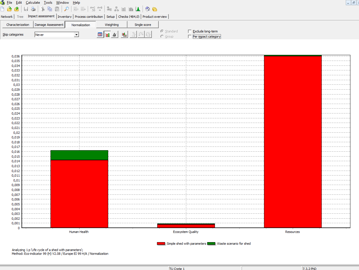This screenshot has width=359, height=270.
Task: Select the bar chart view icon
Action: [x=108, y=35]
